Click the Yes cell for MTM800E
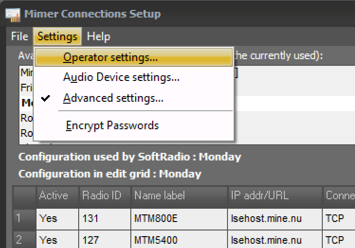Image resolution: width=355 pixels, height=248 pixels. point(57,219)
